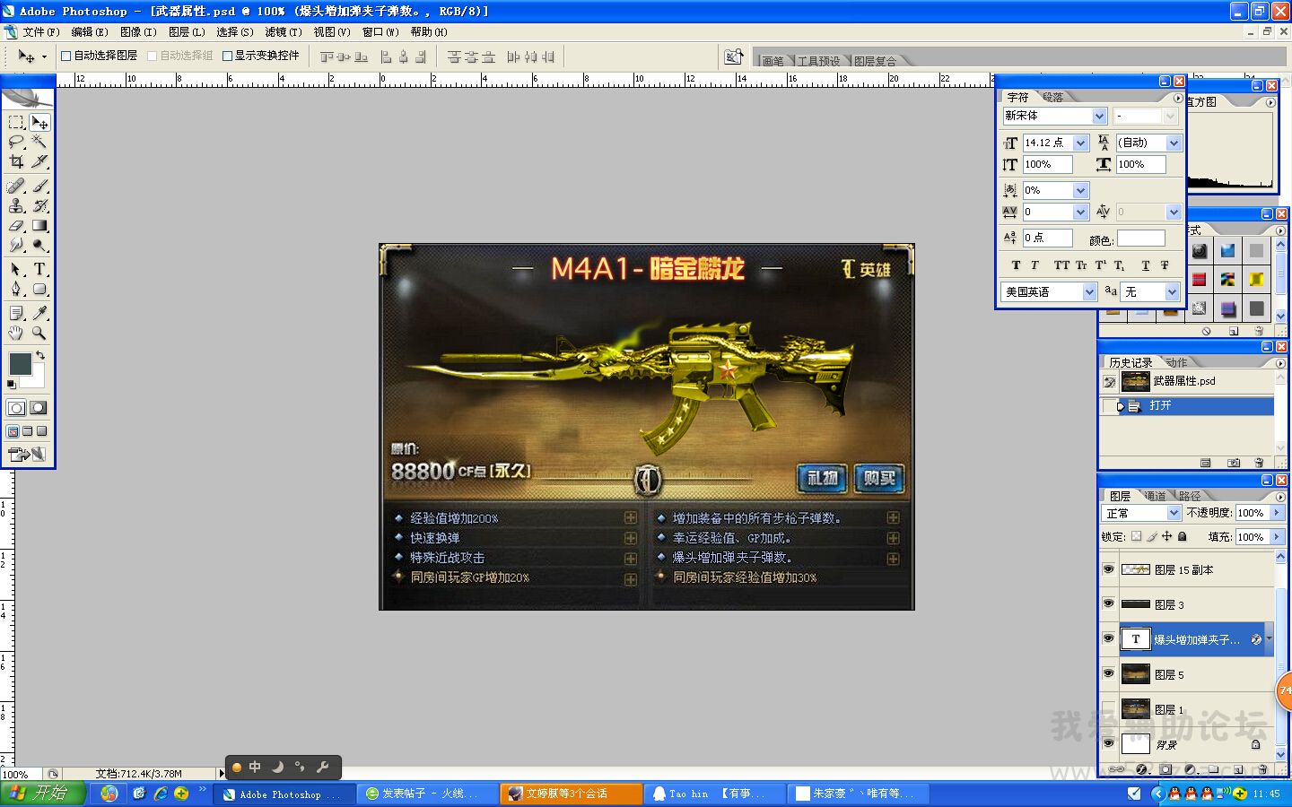Open the 文婷朕等3个会话 taskbar button
This screenshot has width=1292, height=807.
[x=572, y=794]
